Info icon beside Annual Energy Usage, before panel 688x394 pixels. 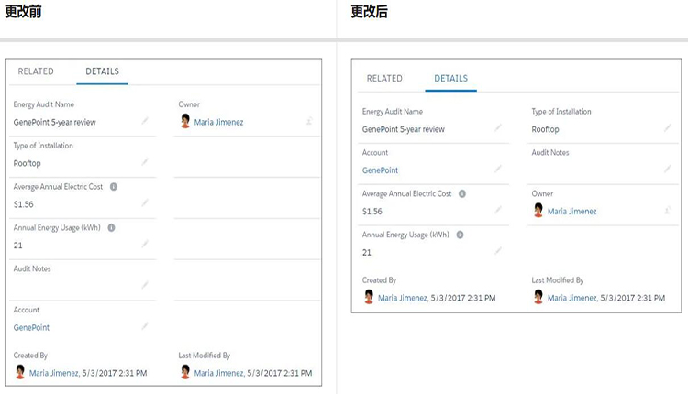(111, 228)
